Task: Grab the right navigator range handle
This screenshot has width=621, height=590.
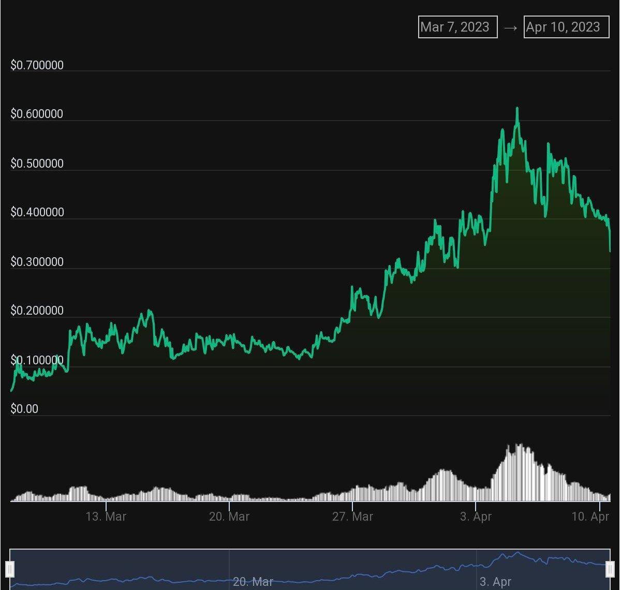Action: pyautogui.click(x=610, y=569)
